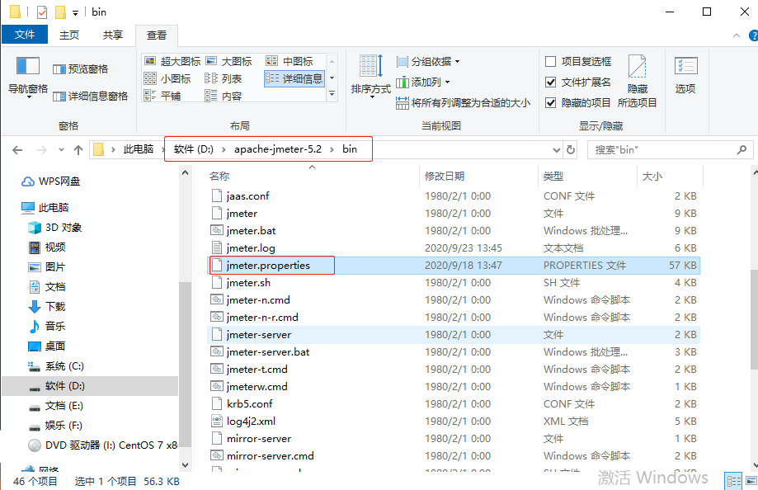Click the 选项 options button
Viewport: 758px width, 490px height.
click(685, 78)
